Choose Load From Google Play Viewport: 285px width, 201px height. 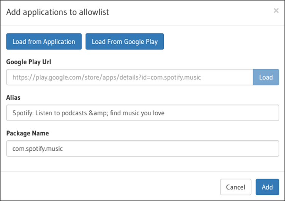(125, 41)
